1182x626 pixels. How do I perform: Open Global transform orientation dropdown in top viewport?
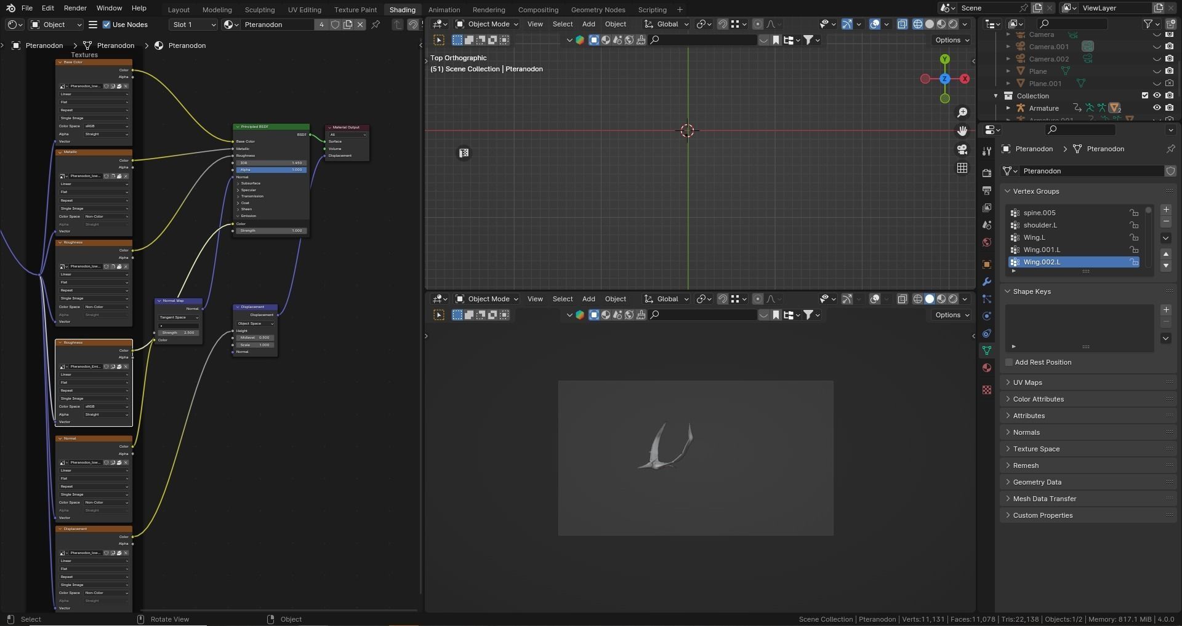(x=667, y=24)
